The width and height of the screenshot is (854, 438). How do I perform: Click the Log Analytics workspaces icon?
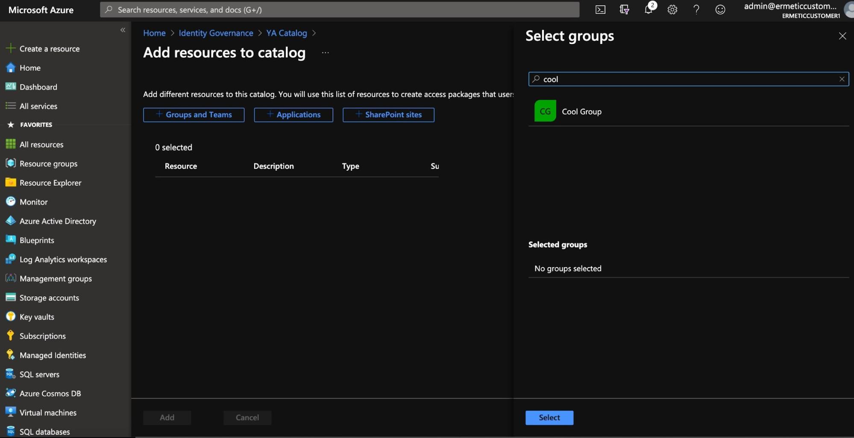point(11,259)
